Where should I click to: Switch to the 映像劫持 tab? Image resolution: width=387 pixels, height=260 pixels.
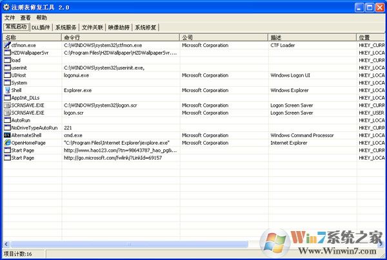pyautogui.click(x=119, y=27)
